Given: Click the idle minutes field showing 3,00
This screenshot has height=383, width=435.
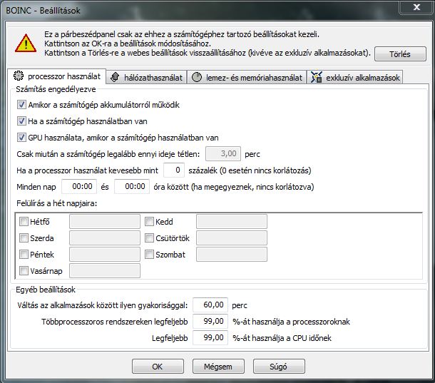Looking at the screenshot, I should [x=223, y=154].
